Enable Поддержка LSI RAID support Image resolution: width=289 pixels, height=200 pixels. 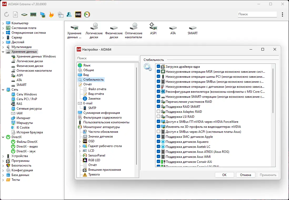pos(158,116)
